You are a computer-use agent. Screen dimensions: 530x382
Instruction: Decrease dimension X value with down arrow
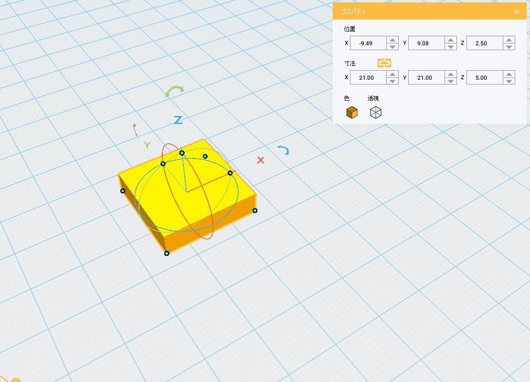[392, 81]
